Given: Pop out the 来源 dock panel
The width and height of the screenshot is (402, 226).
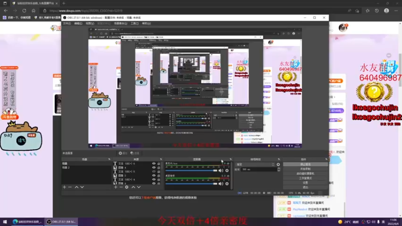Looking at the screenshot, I should pos(161,159).
